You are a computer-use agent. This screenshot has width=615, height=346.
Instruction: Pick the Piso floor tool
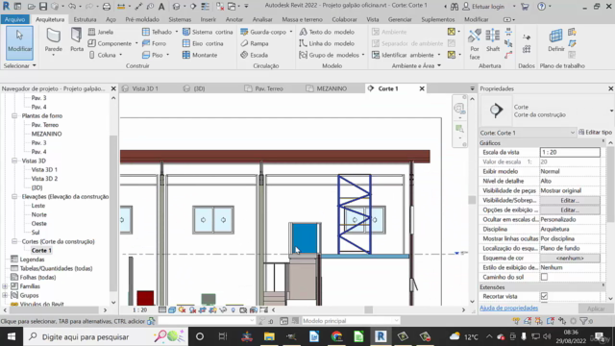[153, 55]
